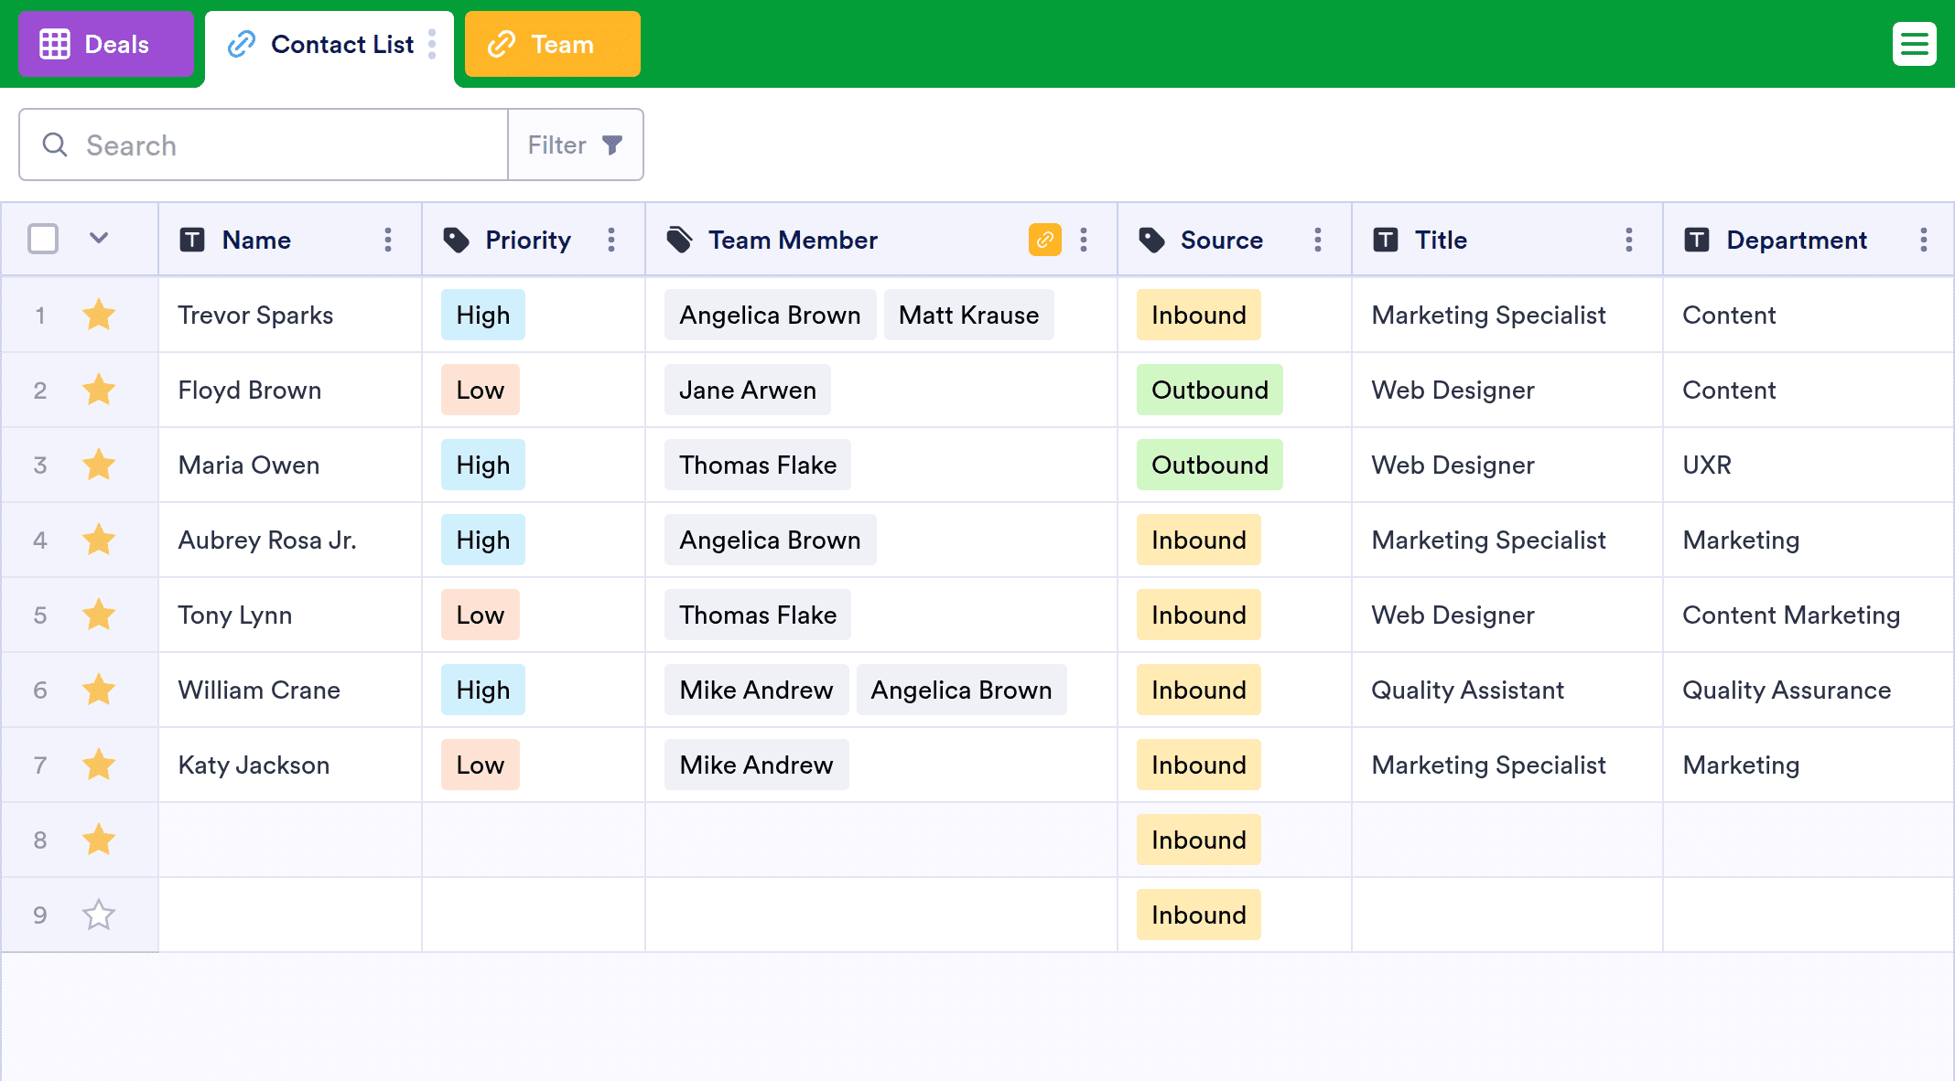Viewport: 1955px width, 1081px height.
Task: Open the Name column three-dot menu
Action: [388, 240]
